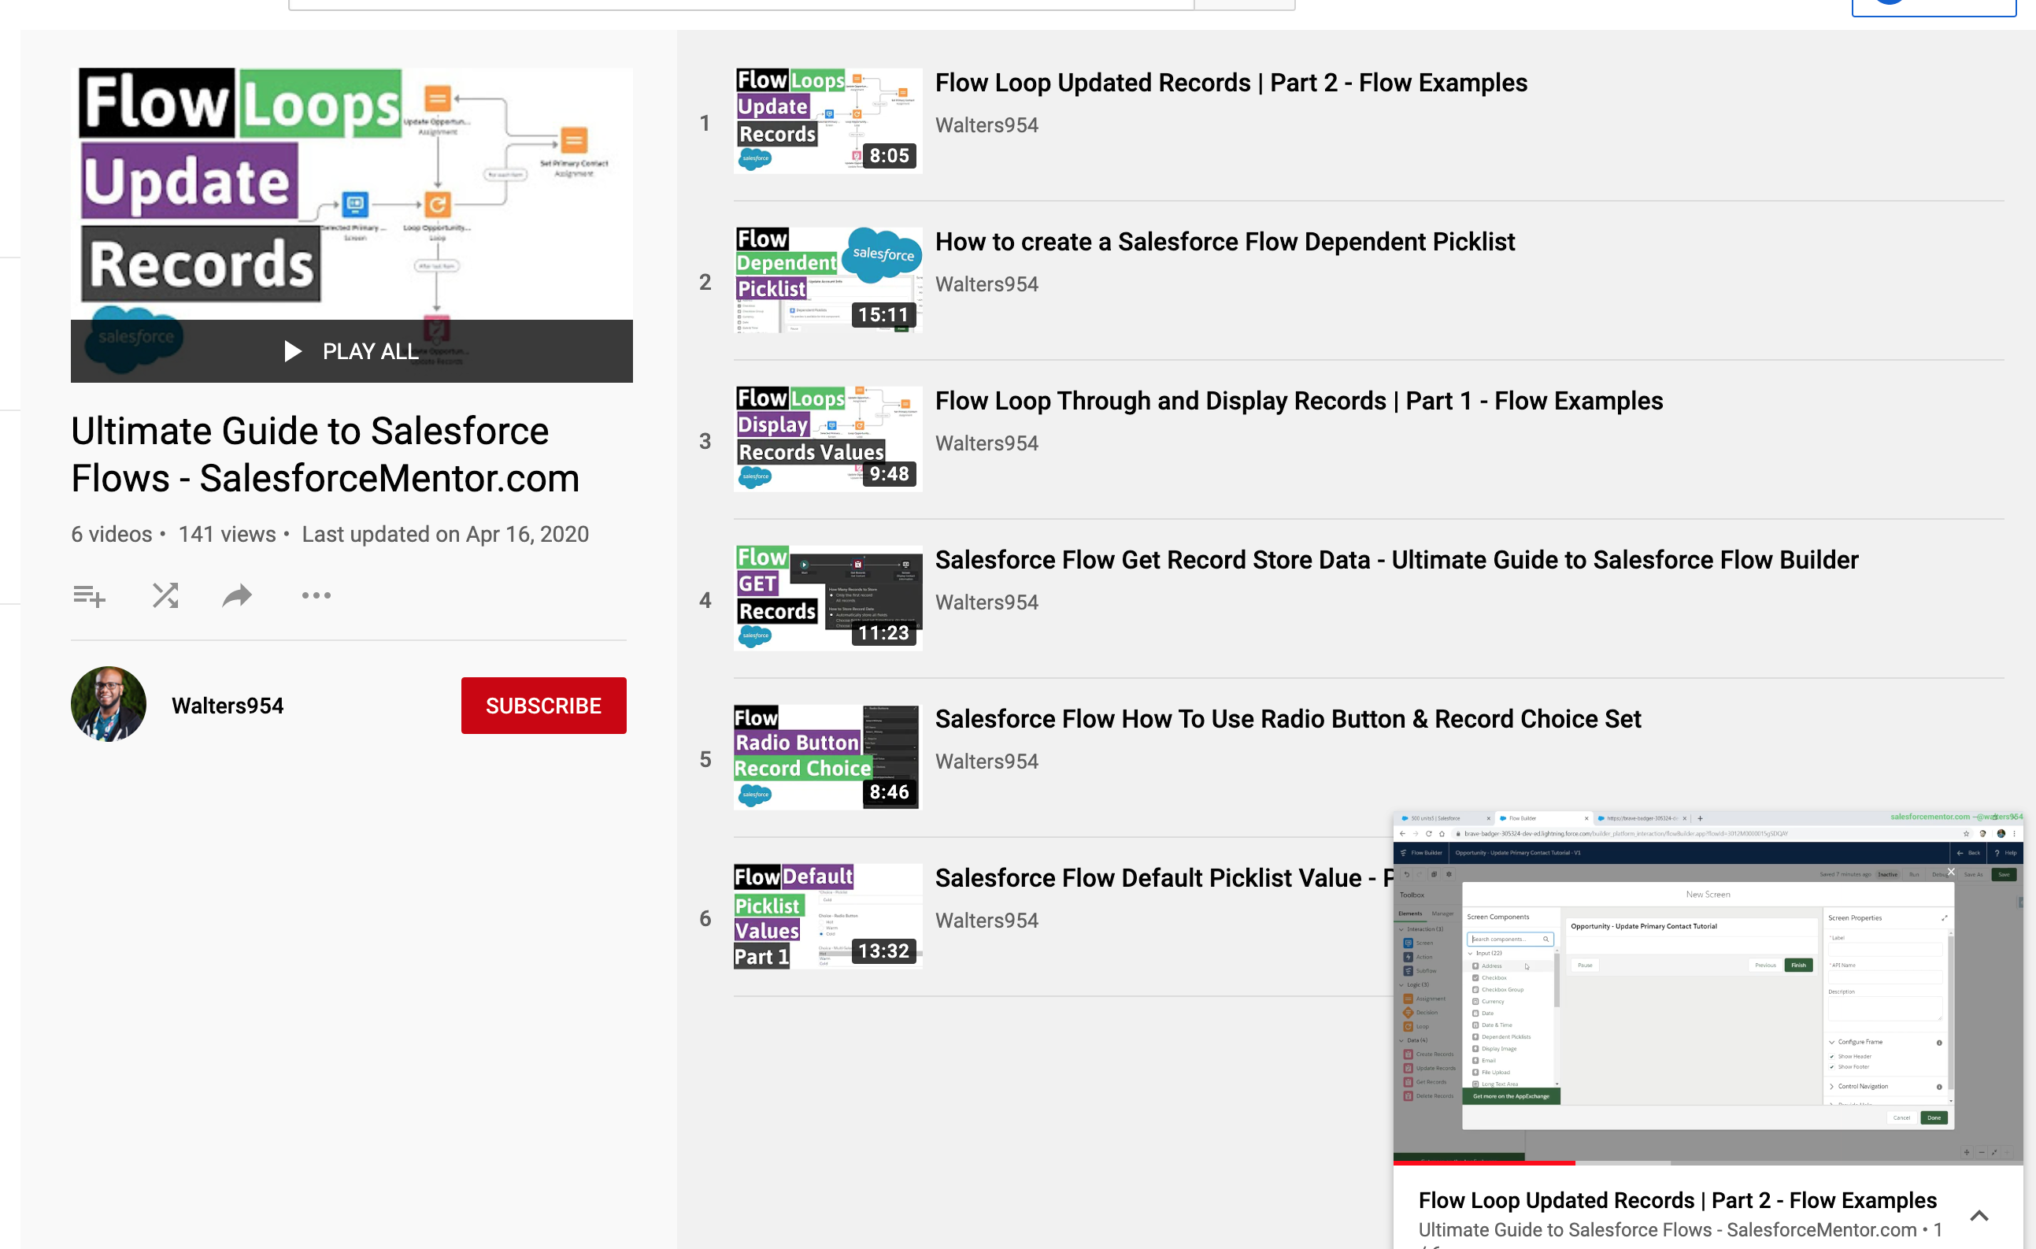
Task: Click the red SUBSCRIBE button
Action: click(543, 705)
